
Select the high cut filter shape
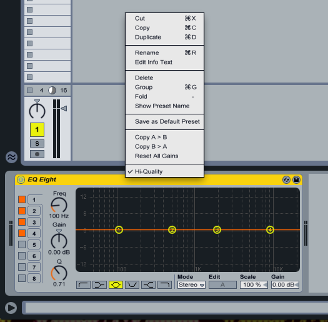(165, 284)
